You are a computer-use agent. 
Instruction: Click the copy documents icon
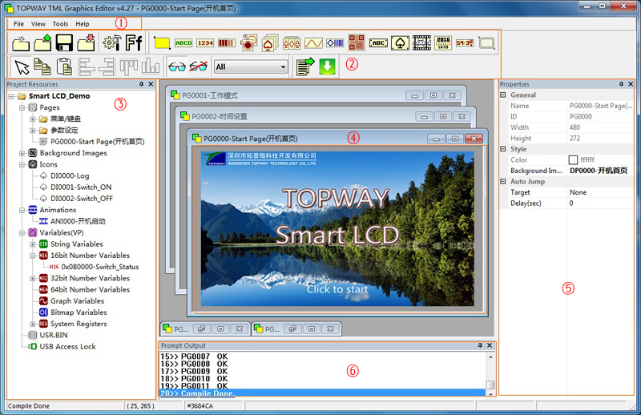42,66
